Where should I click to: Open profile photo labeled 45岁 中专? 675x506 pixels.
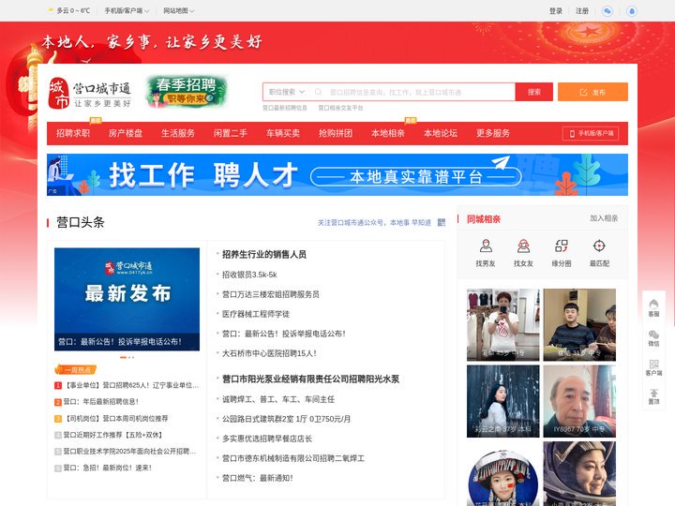tap(502, 325)
